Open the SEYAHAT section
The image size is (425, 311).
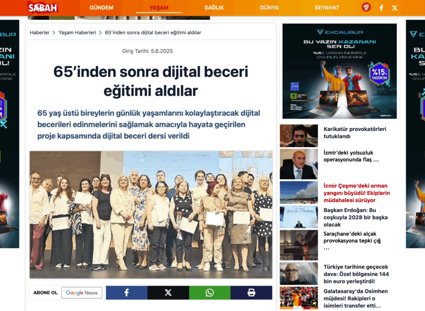pyautogui.click(x=327, y=8)
